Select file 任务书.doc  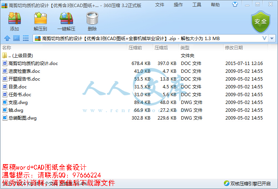[x=139, y=94]
